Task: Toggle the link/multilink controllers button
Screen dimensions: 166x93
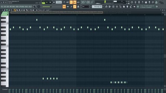Action: [x=75, y=7]
